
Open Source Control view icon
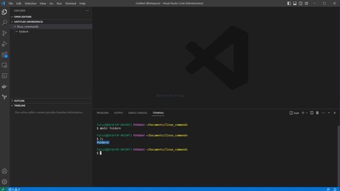point(4,33)
